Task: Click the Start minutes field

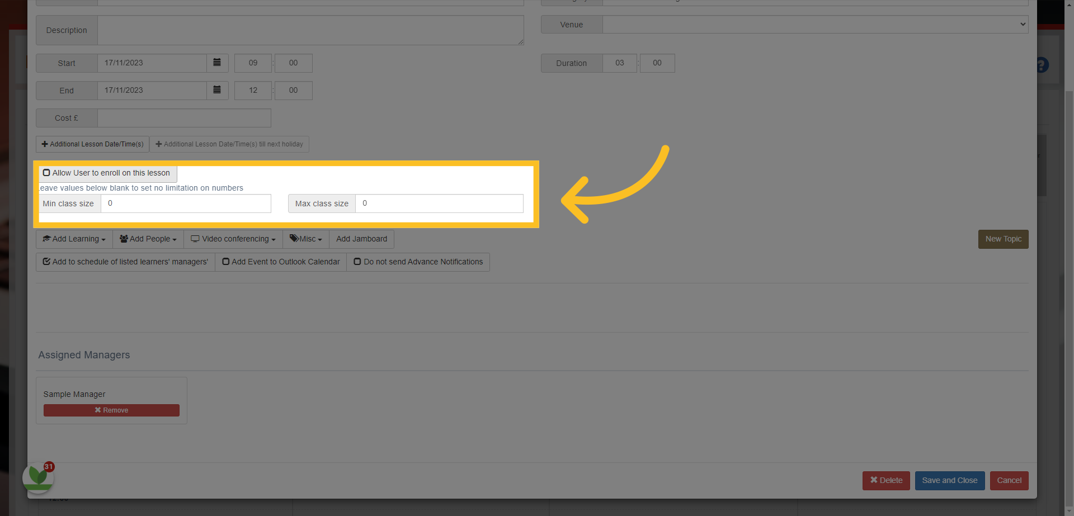Action: click(293, 63)
